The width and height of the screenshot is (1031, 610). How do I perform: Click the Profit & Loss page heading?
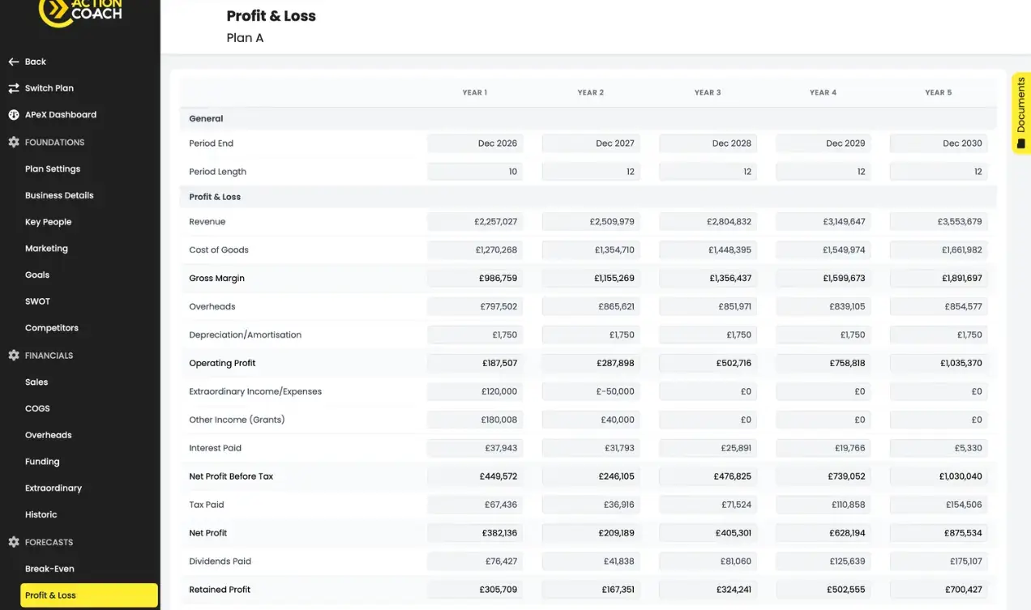coord(271,16)
